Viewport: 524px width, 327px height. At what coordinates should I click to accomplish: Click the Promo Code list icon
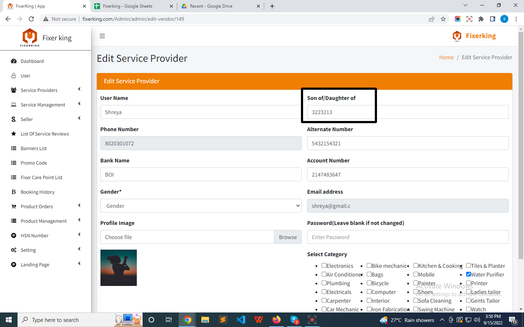[14, 163]
